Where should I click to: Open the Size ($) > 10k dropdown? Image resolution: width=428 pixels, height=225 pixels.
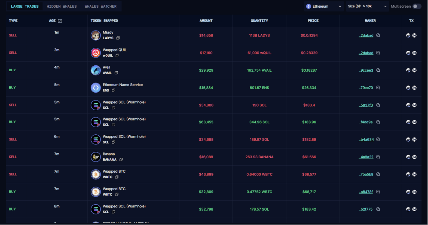click(x=367, y=6)
